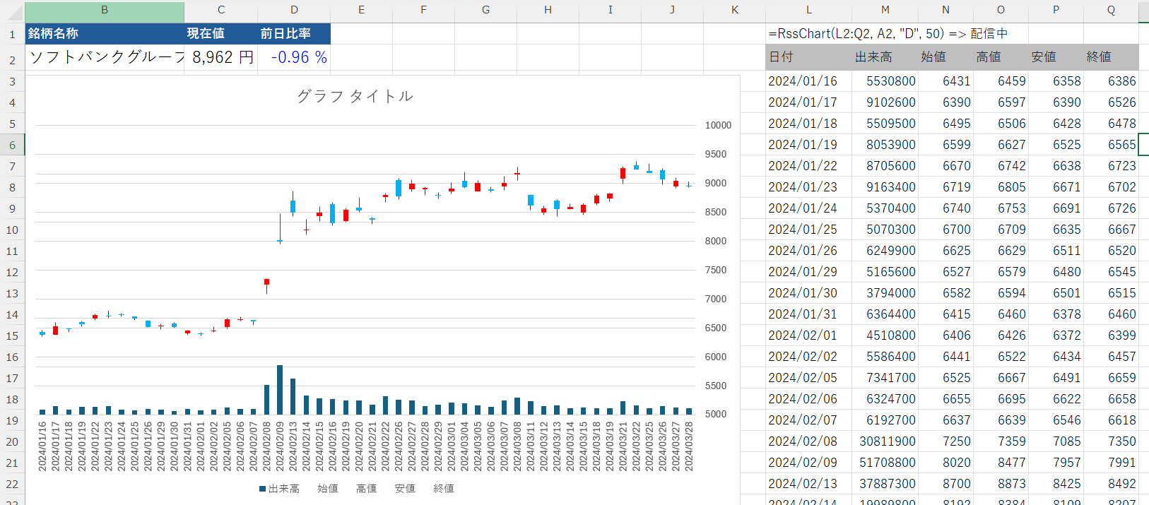Click the 高値 legend entry

pos(366,489)
